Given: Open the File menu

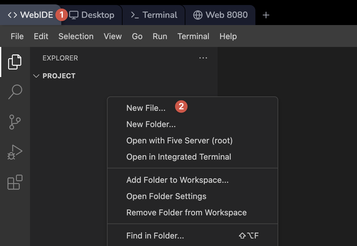Looking at the screenshot, I should [17, 36].
